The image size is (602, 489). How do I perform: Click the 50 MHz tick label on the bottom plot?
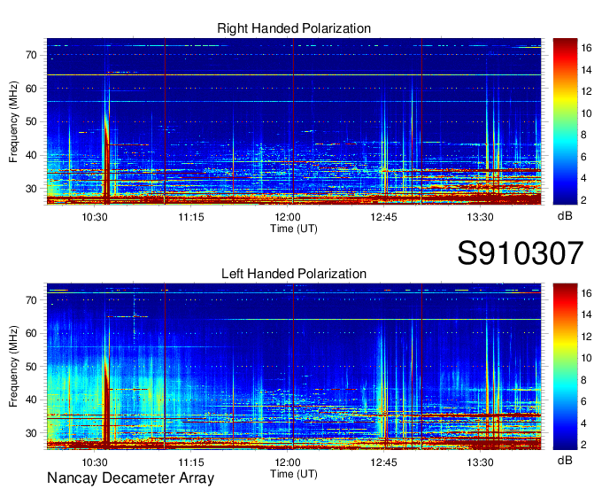click(x=31, y=367)
